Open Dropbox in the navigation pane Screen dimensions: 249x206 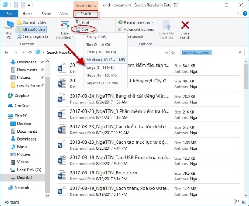pyautogui.click(x=23, y=95)
